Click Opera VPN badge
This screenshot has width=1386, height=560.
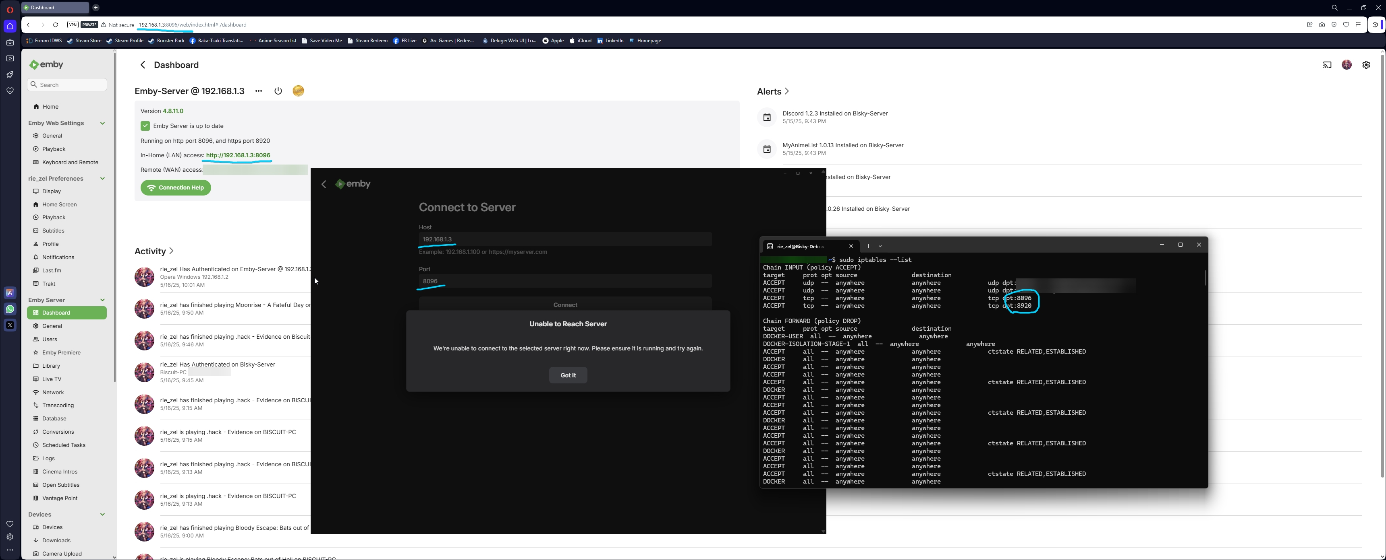click(x=73, y=25)
